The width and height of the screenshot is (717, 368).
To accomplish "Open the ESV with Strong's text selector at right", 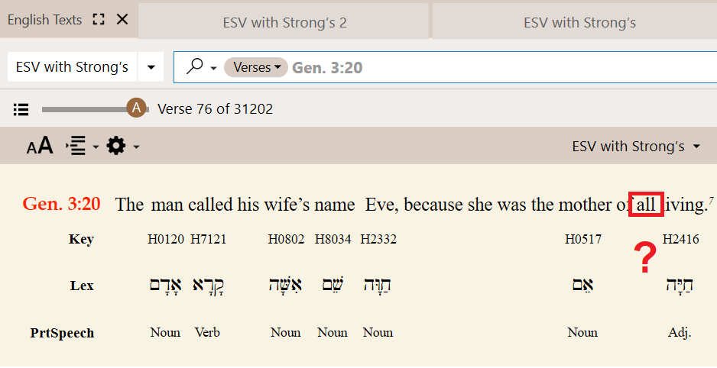I will pyautogui.click(x=636, y=146).
